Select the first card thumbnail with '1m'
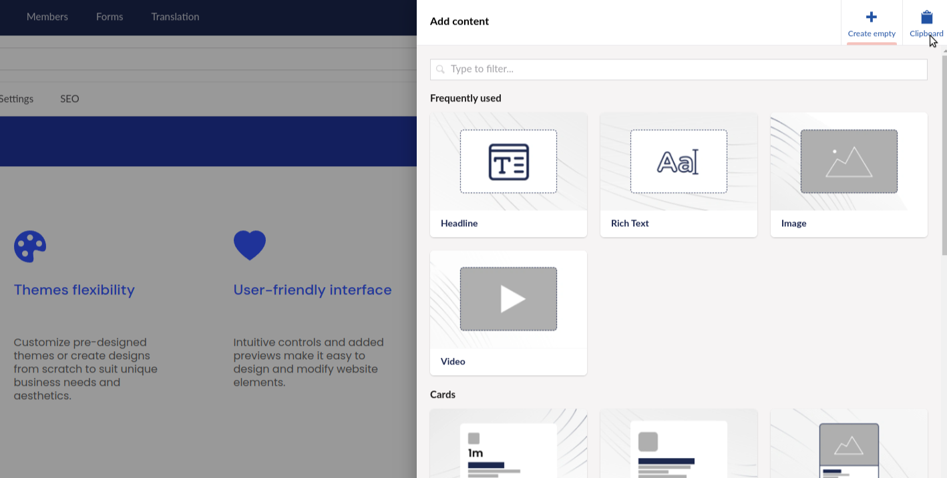This screenshot has width=947, height=478. point(508,447)
